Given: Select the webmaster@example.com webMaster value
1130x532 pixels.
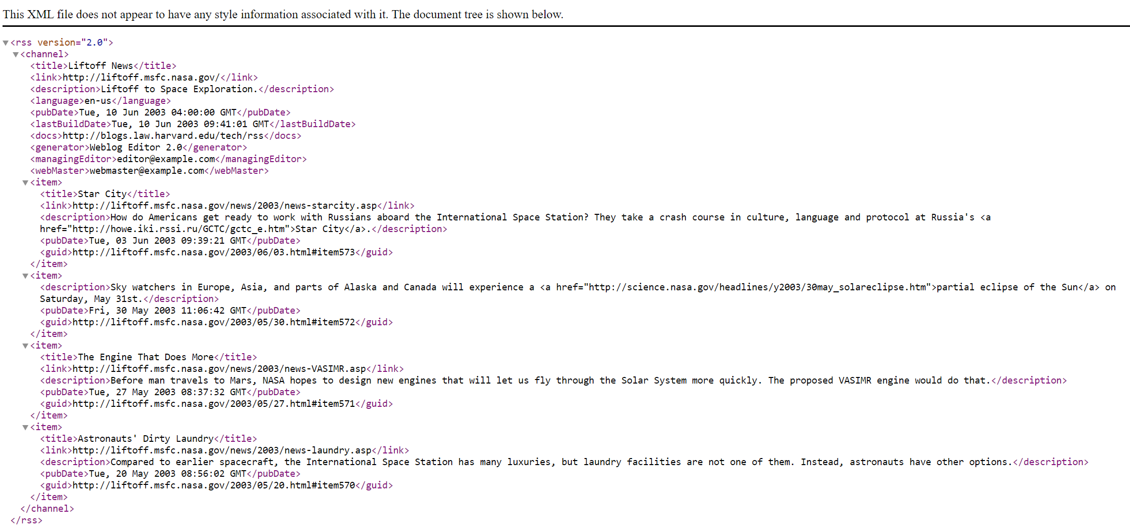Looking at the screenshot, I should pos(147,171).
